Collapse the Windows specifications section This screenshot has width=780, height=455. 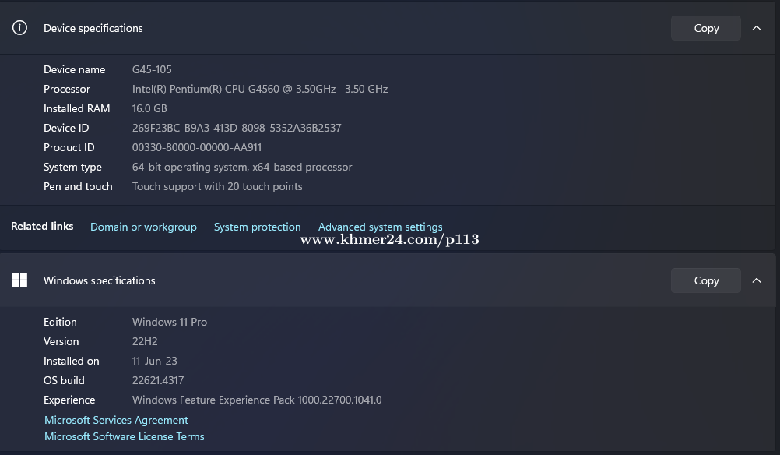pos(757,280)
